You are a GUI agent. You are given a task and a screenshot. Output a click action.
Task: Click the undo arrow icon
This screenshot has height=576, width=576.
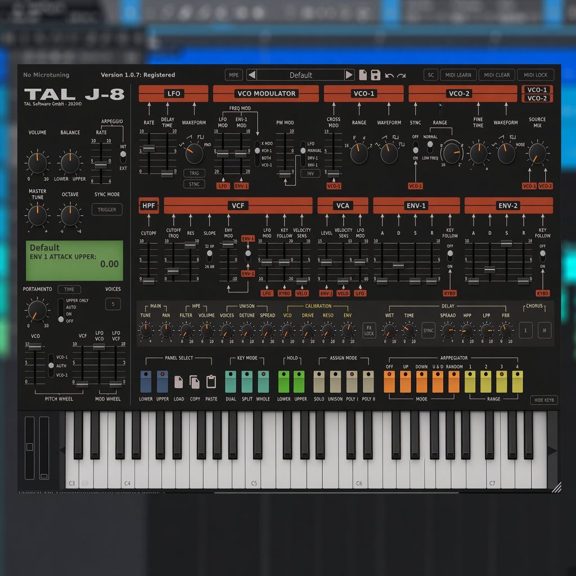point(389,76)
